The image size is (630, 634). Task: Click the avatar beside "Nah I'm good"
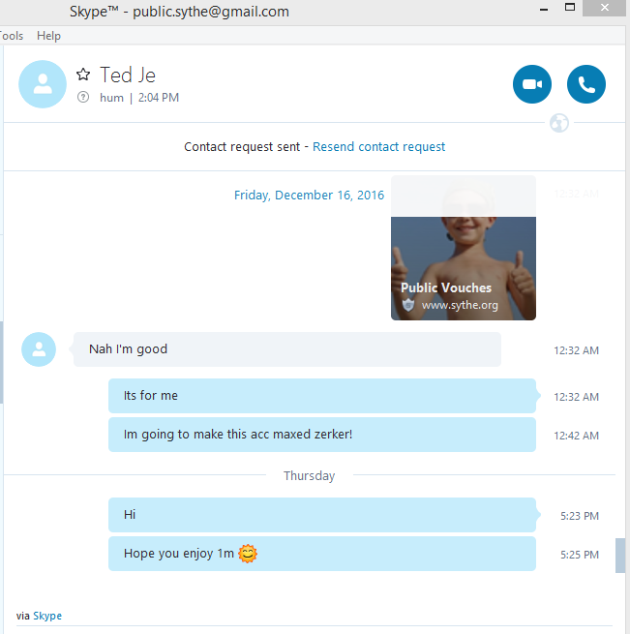[39, 349]
